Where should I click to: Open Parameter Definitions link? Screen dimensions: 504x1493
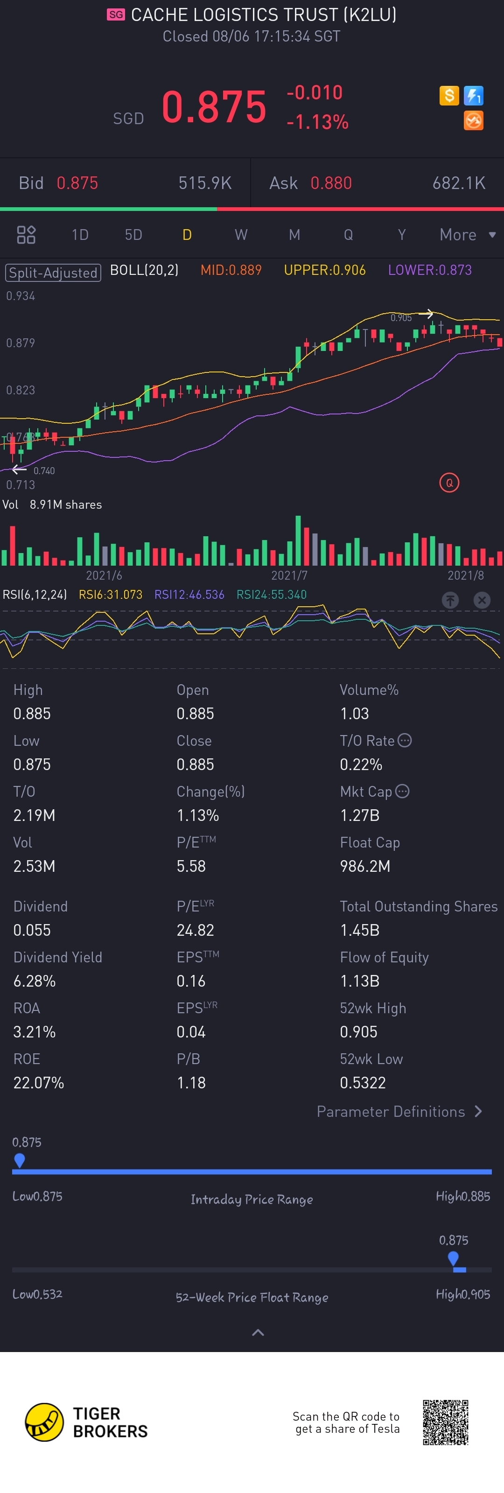(x=399, y=1112)
